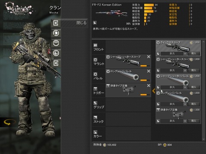
Task: Click the coin icon next to price 1,200
Action: point(191,76)
